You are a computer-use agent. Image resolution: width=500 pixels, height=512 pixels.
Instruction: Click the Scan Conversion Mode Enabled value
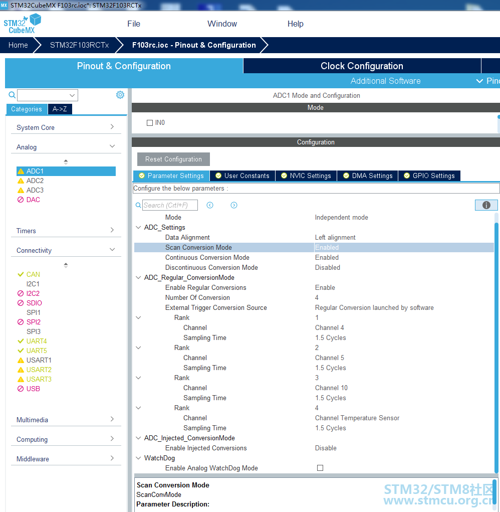(327, 248)
